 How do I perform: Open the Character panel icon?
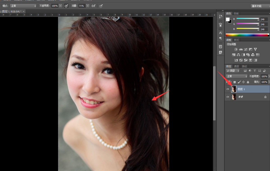tap(221, 33)
